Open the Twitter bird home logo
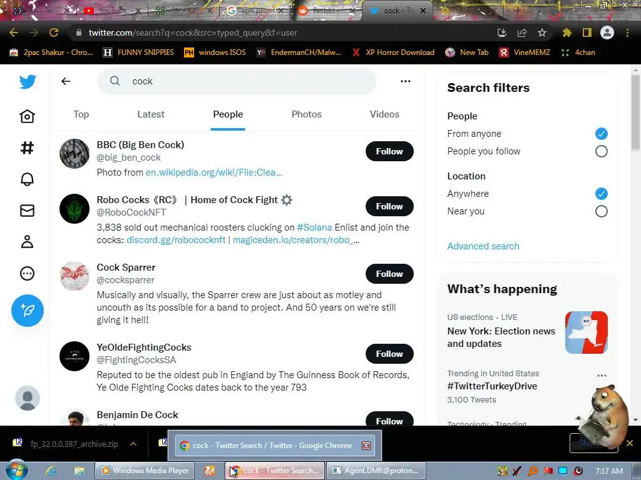The width and height of the screenshot is (641, 480). [28, 82]
